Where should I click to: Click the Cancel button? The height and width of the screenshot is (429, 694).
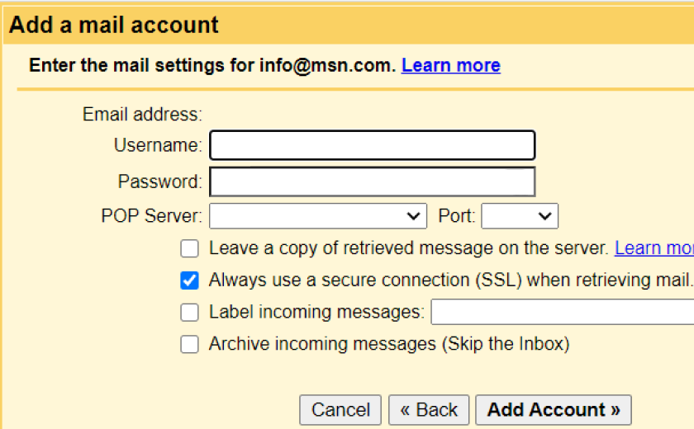pos(340,410)
